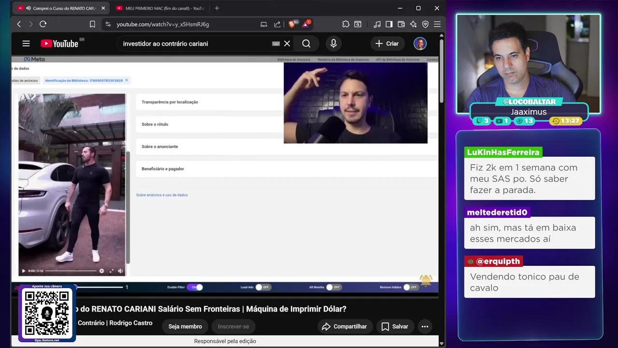Open Biblioteca de Anúncios menu item
Screen dimensions: 618x348
[294, 59]
